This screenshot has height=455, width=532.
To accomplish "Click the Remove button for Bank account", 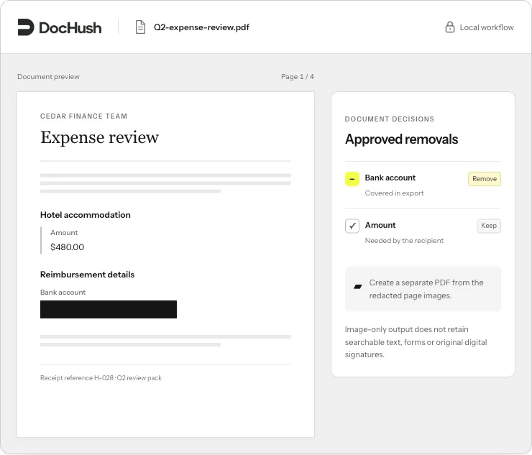I will [x=484, y=179].
